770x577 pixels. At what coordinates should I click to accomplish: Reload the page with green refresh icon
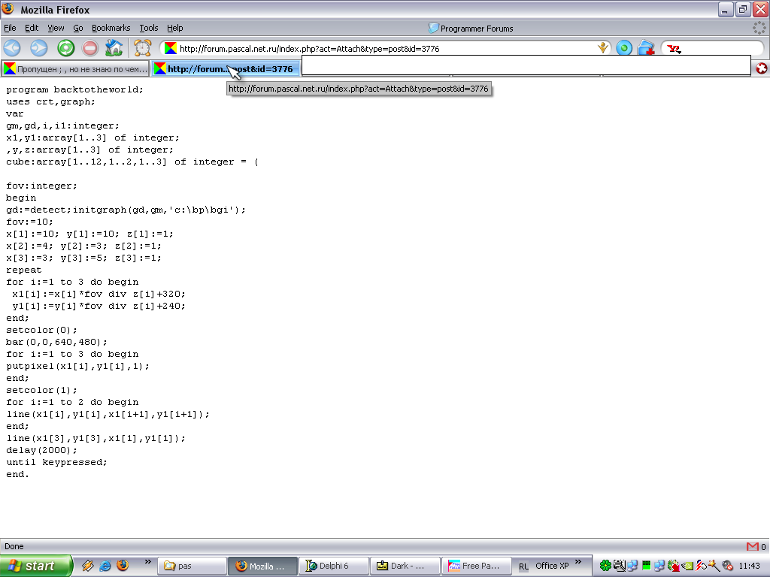65,48
